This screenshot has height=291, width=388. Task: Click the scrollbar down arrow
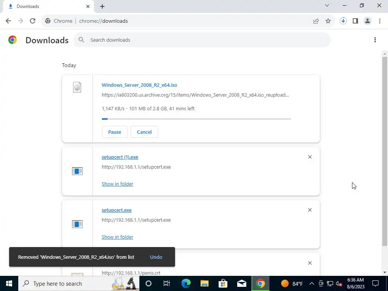pos(385,272)
